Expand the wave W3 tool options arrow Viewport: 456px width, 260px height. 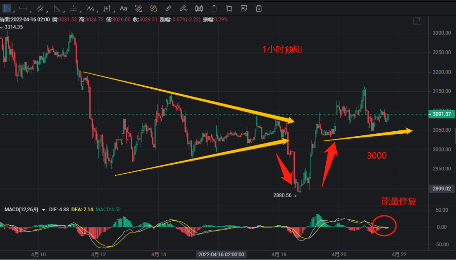point(97,12)
